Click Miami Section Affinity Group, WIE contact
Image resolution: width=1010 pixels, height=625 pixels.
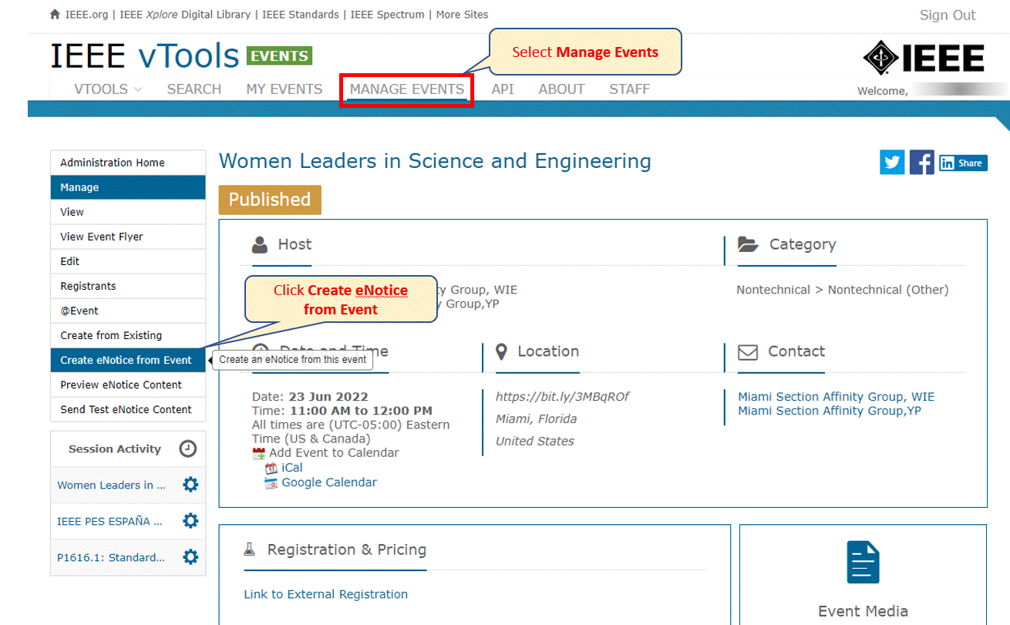coord(836,397)
